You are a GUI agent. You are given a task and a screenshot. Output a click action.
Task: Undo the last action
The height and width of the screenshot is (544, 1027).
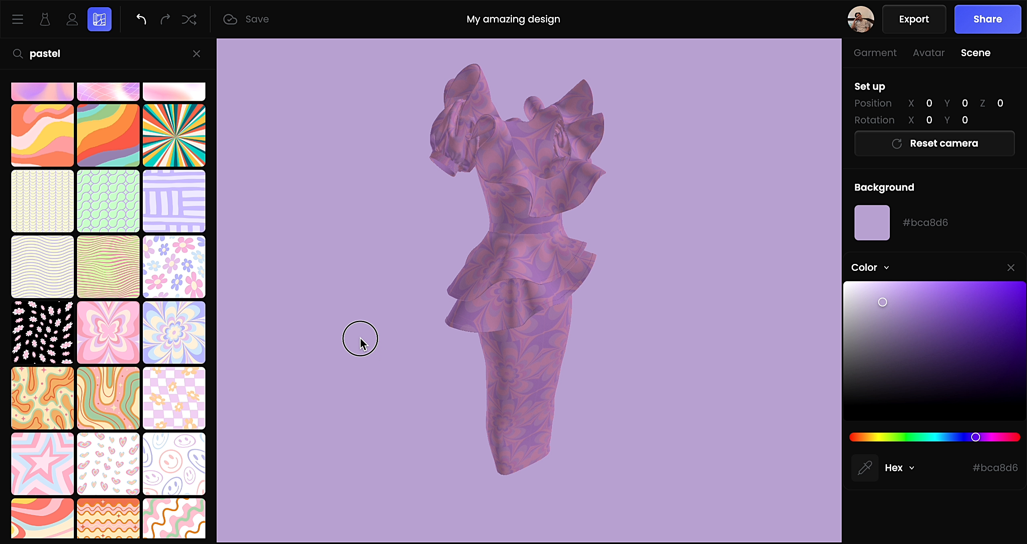(141, 19)
